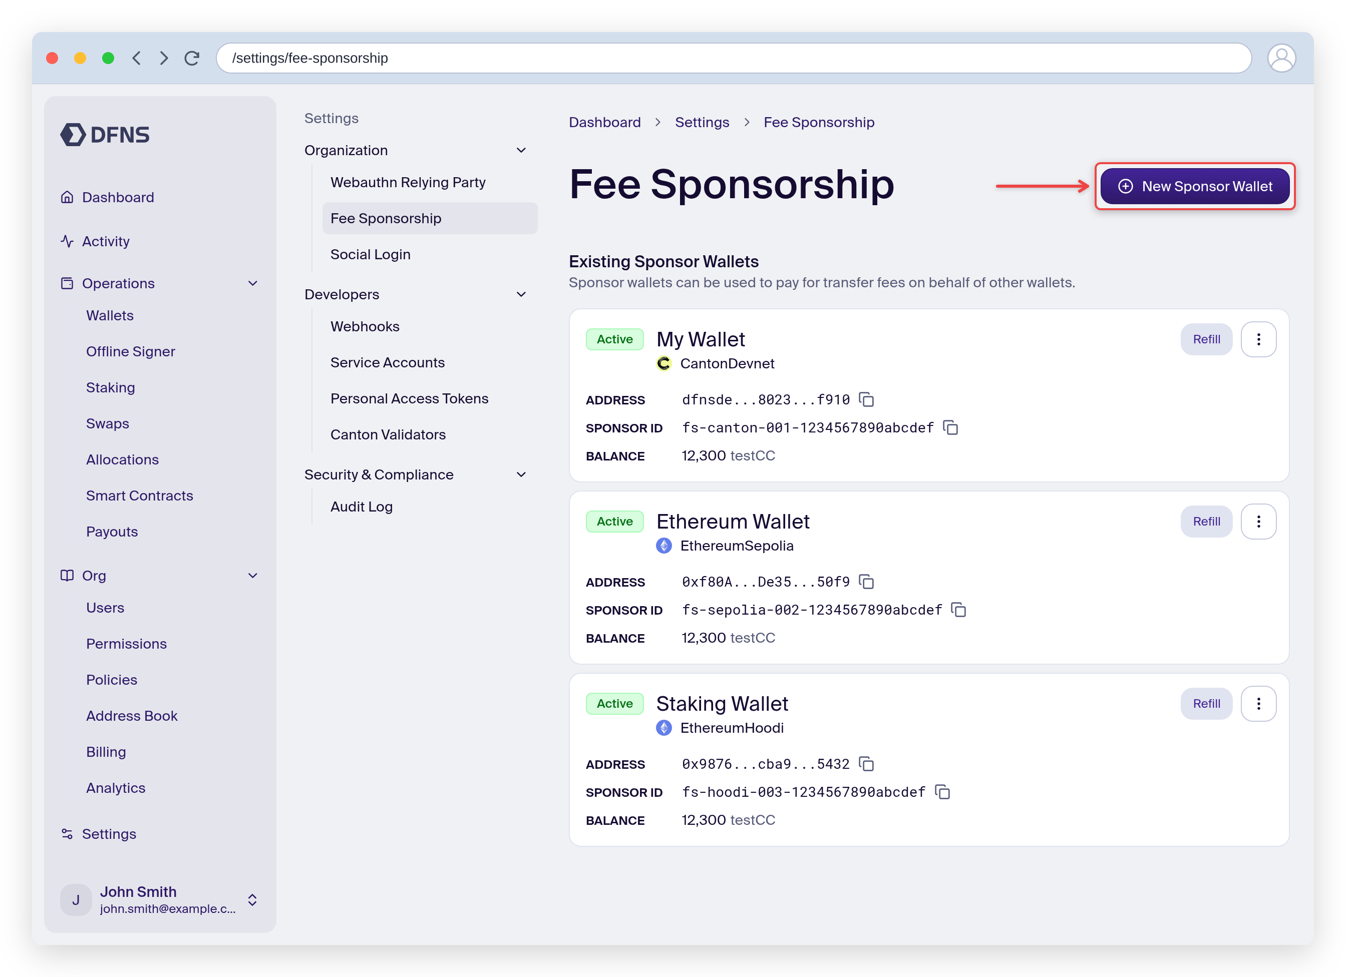The image size is (1346, 977).
Task: Collapse the Org sidebar section
Action: coord(253,576)
